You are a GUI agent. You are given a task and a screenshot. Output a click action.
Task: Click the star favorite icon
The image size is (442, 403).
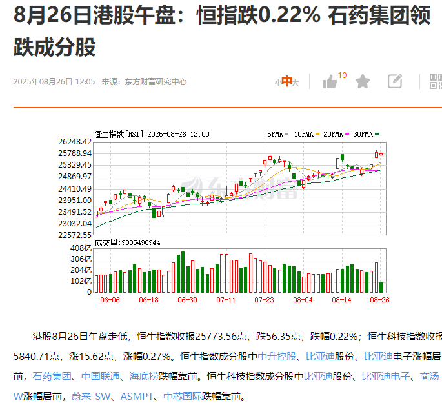tap(363, 82)
